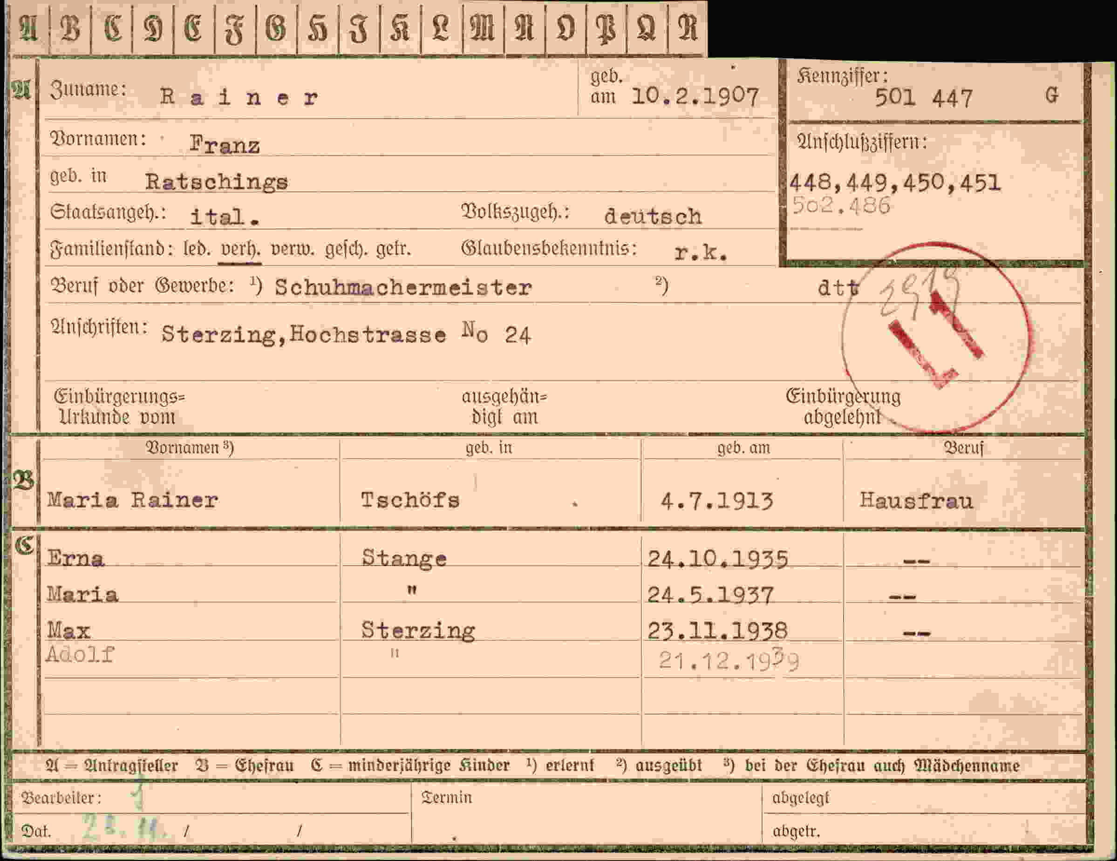Select the faint number '502.486'
The height and width of the screenshot is (861, 1117).
click(x=841, y=205)
